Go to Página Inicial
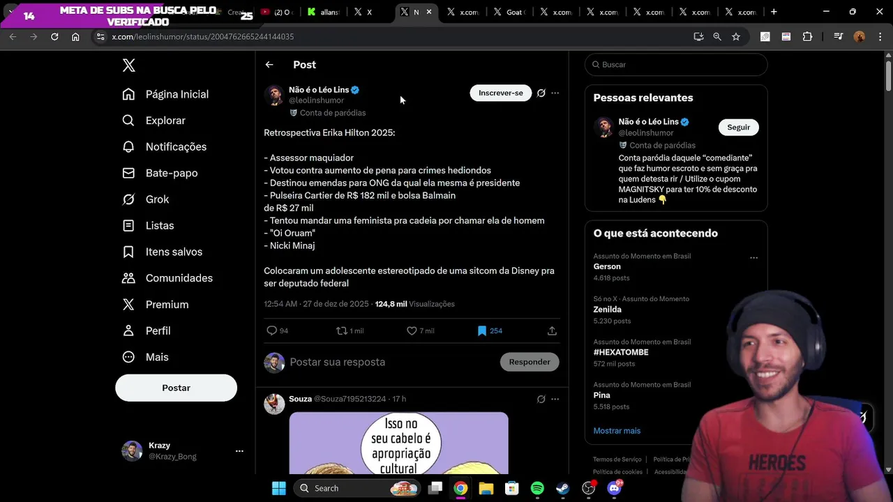The width and height of the screenshot is (893, 502). pos(165,94)
